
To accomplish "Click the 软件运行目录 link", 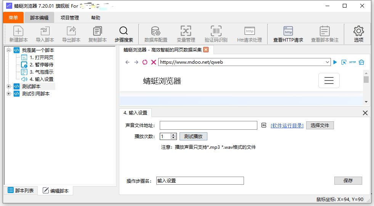I will point(287,126).
